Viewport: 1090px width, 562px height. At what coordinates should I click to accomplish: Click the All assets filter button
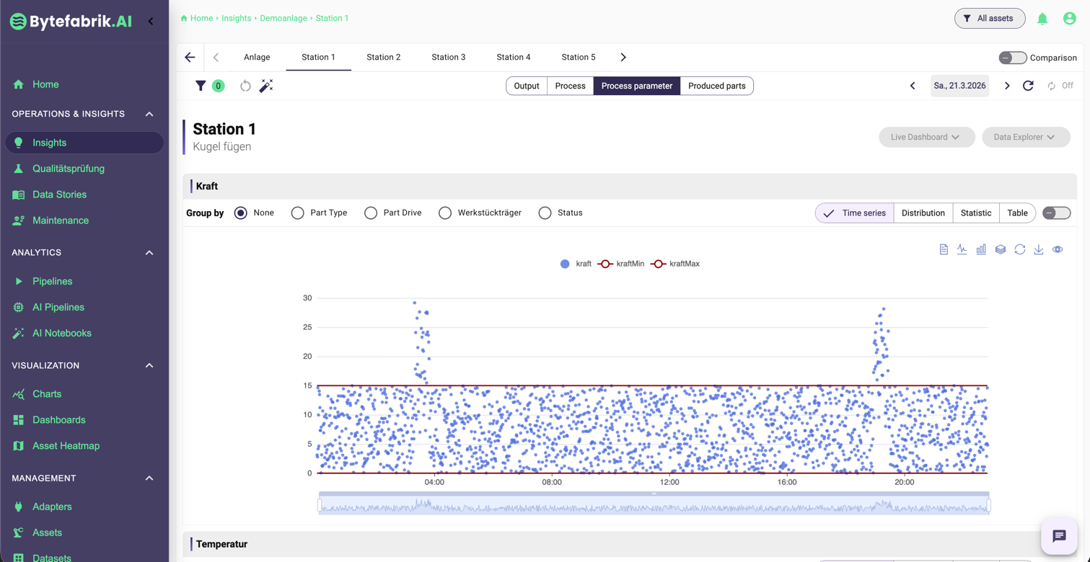pyautogui.click(x=989, y=18)
